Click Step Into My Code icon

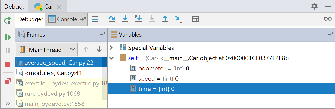(138, 19)
